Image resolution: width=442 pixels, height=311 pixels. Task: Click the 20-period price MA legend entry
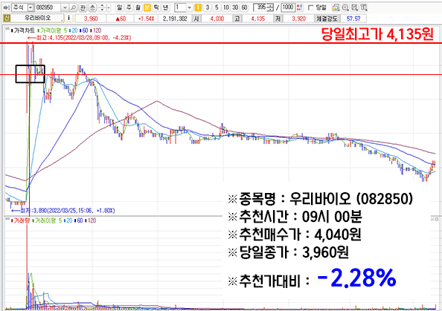pyautogui.click(x=73, y=30)
